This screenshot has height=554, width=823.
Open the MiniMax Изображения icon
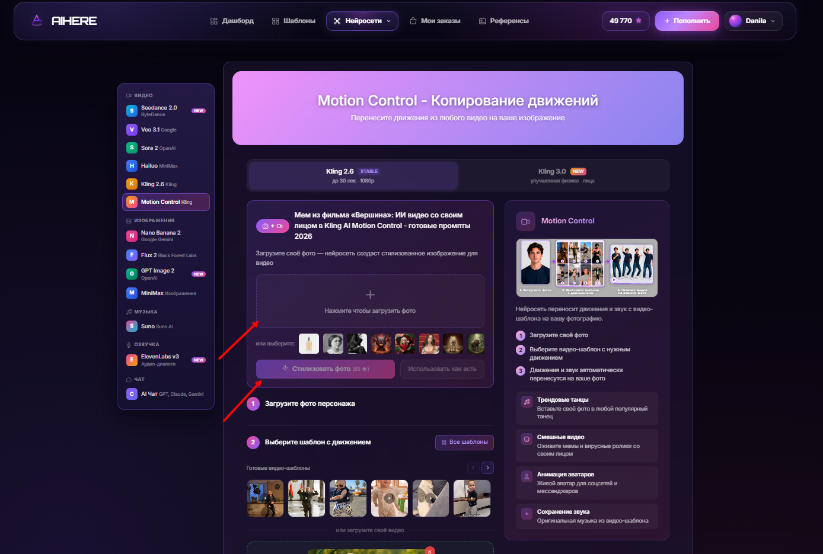tap(132, 293)
